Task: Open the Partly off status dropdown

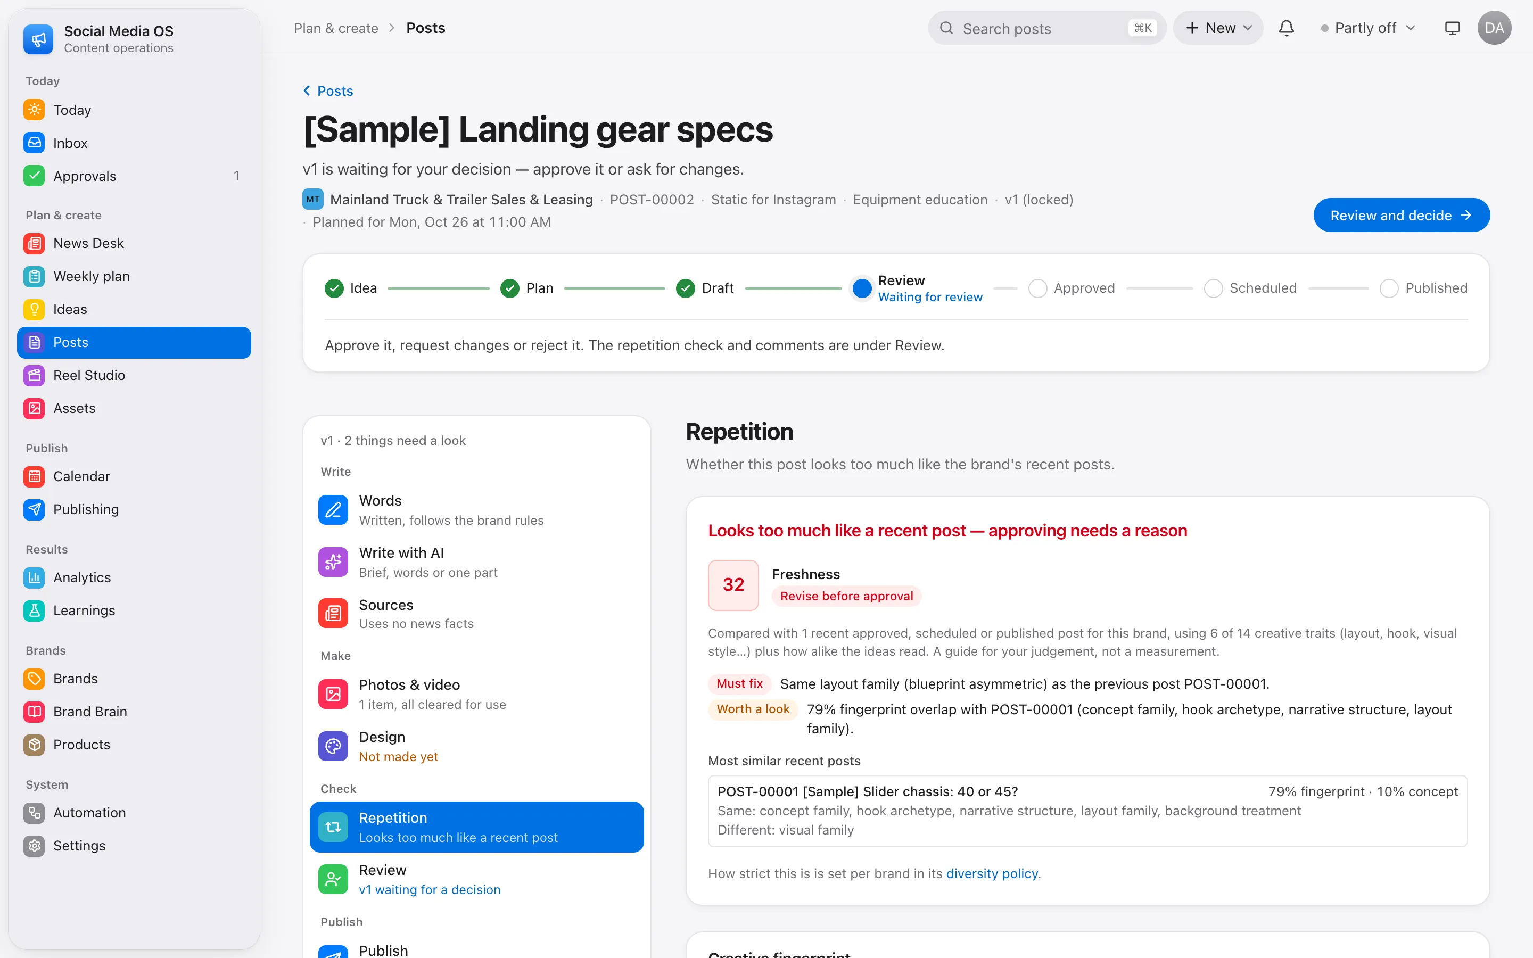Action: pyautogui.click(x=1367, y=28)
